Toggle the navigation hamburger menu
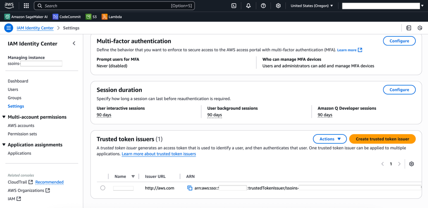The height and width of the screenshot is (208, 428). coord(8,28)
